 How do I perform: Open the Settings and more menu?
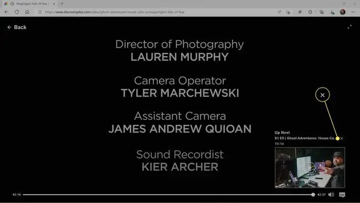(353, 12)
